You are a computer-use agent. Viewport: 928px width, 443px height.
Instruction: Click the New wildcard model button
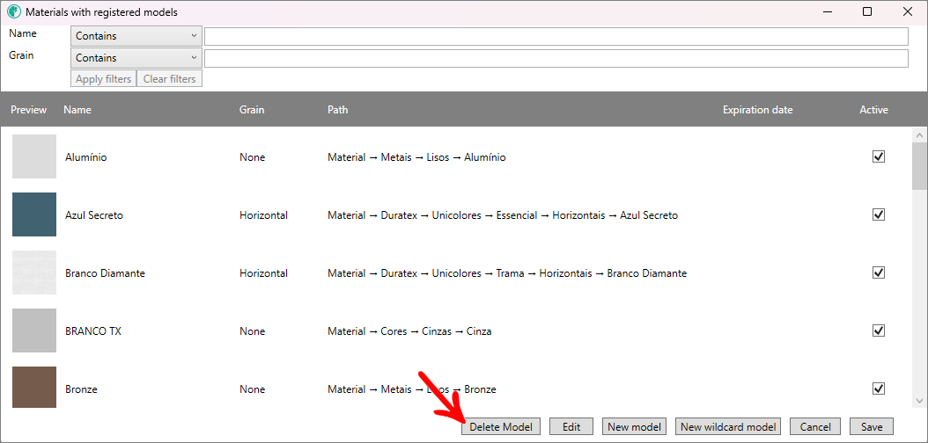pyautogui.click(x=728, y=426)
